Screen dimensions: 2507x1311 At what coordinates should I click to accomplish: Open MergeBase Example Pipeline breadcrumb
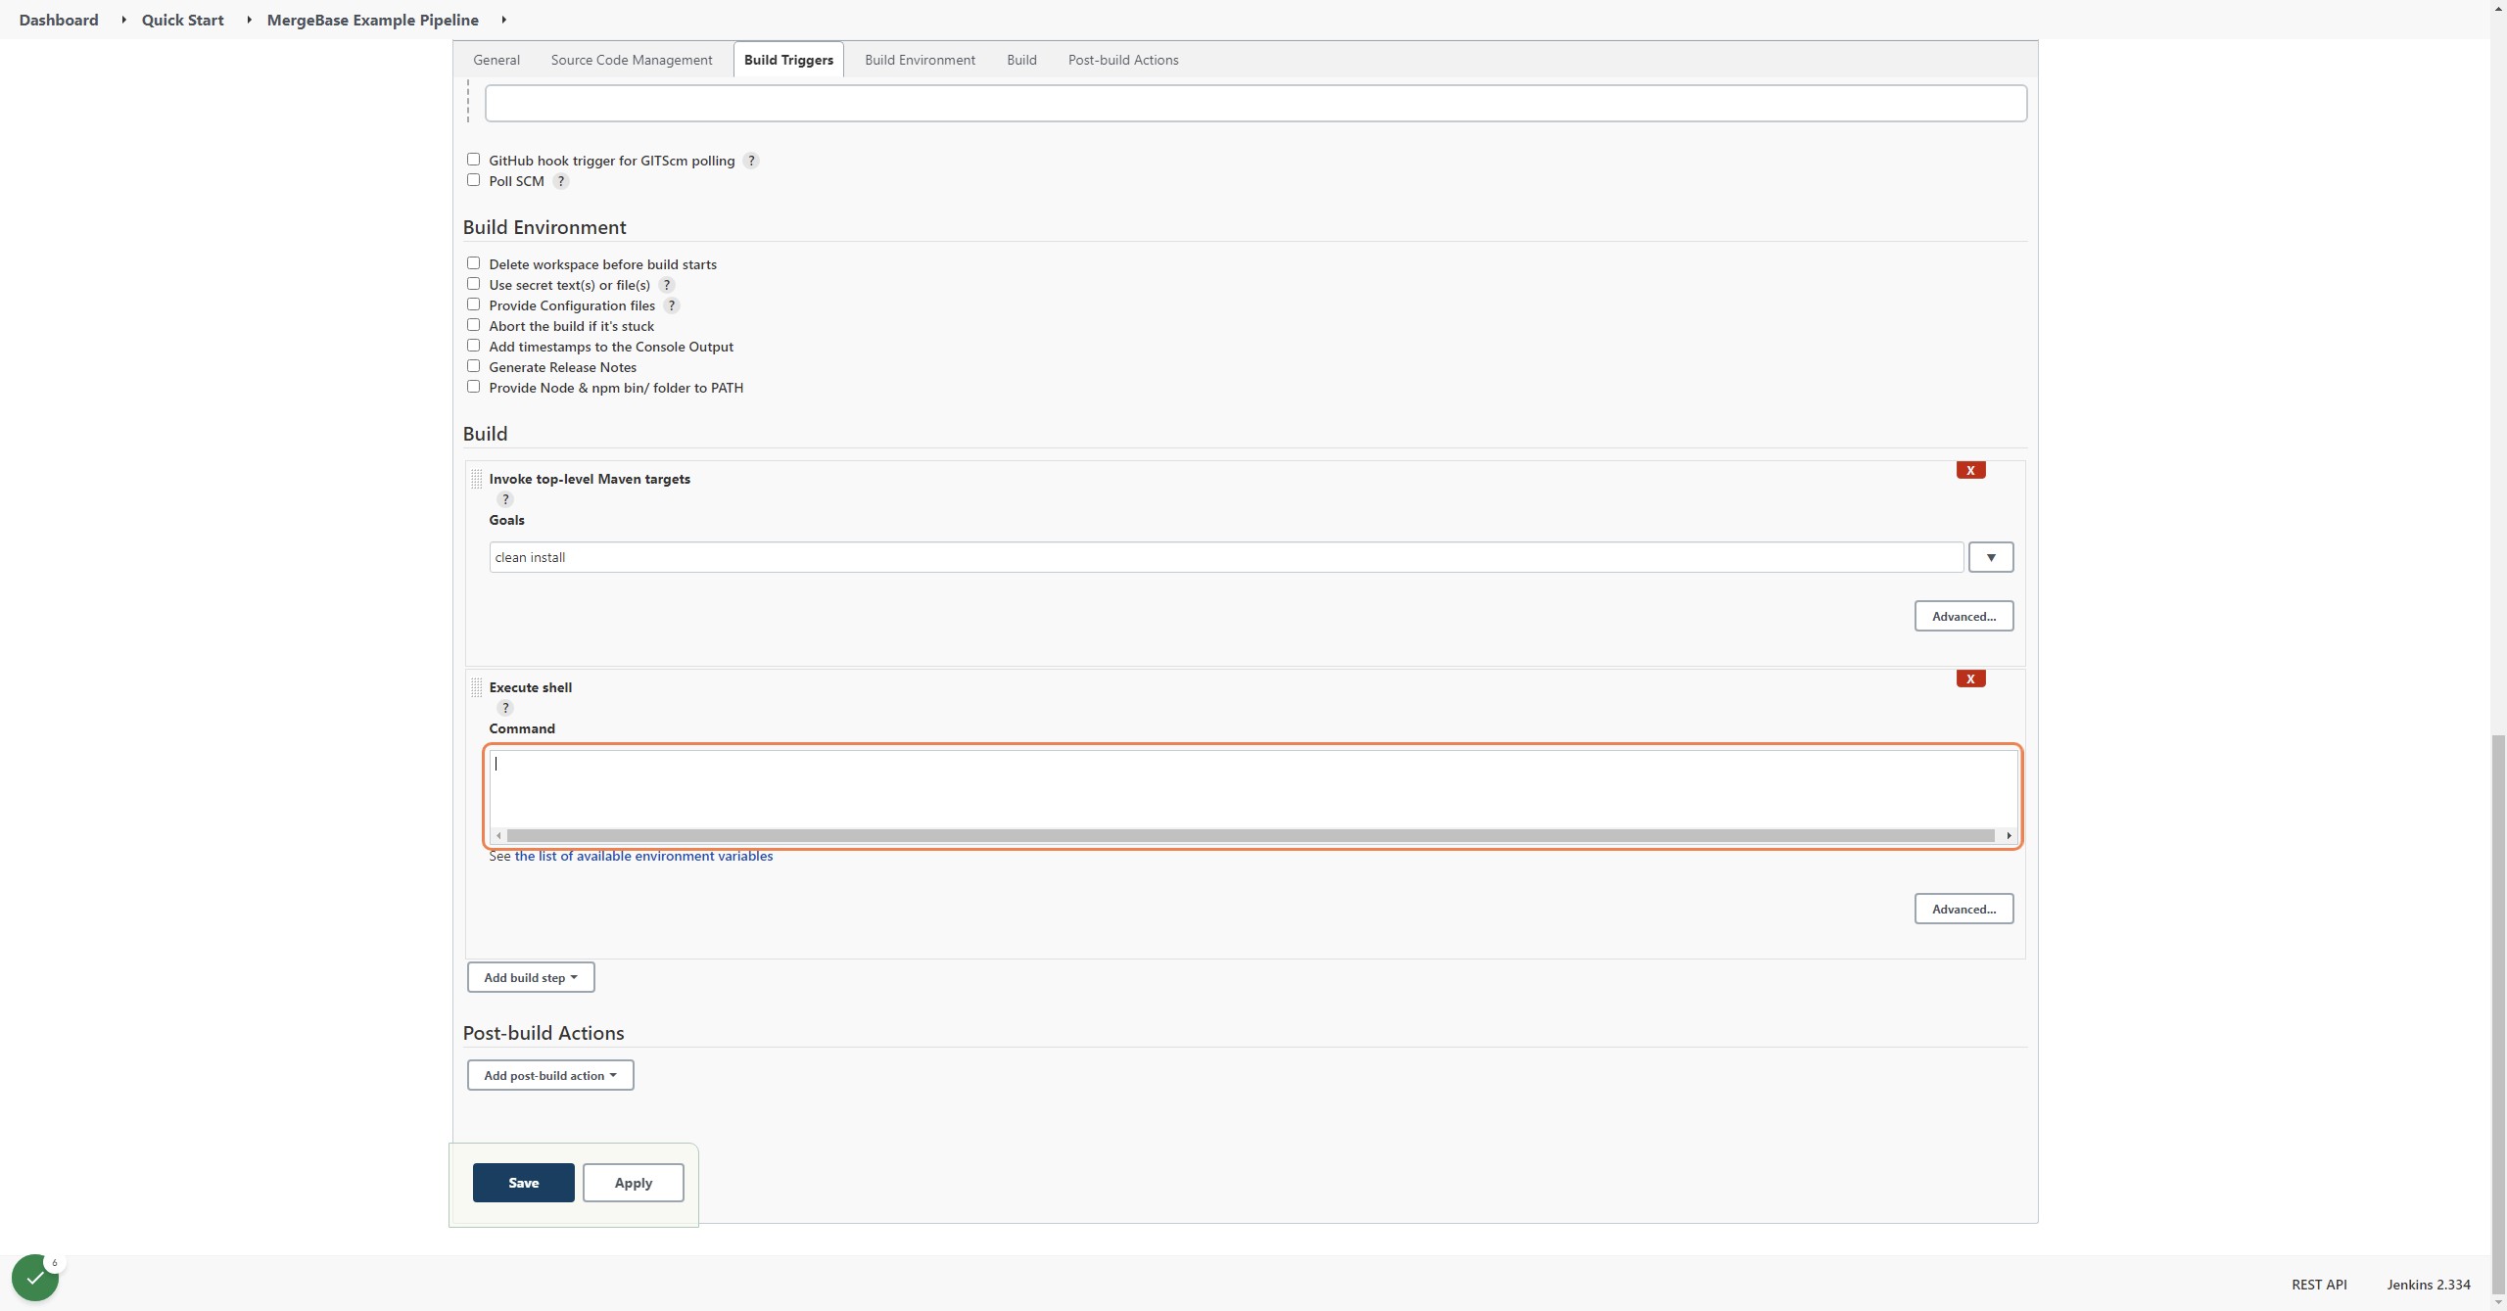tap(373, 20)
